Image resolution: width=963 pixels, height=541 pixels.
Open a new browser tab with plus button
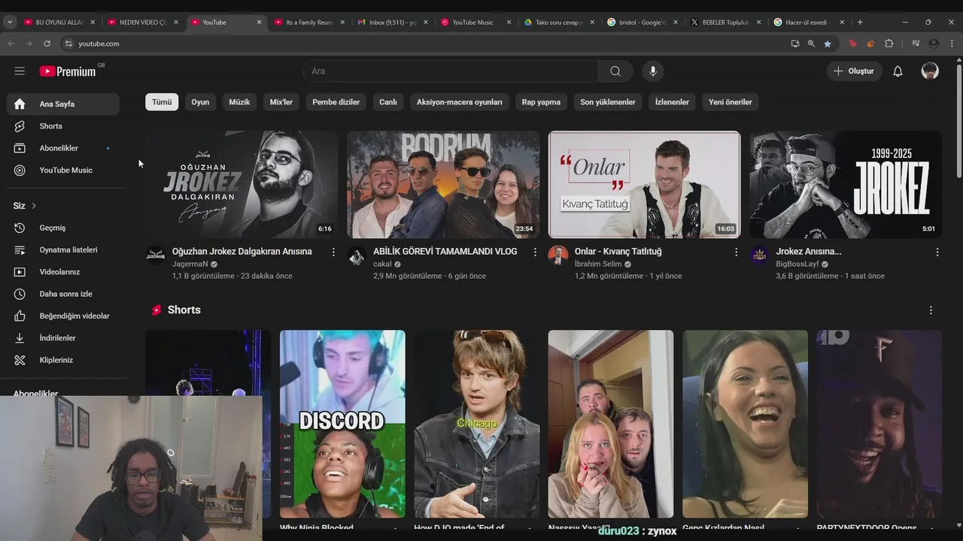860,23
